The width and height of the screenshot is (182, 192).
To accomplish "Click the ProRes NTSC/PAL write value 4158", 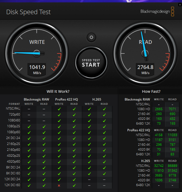I will 159,135.
